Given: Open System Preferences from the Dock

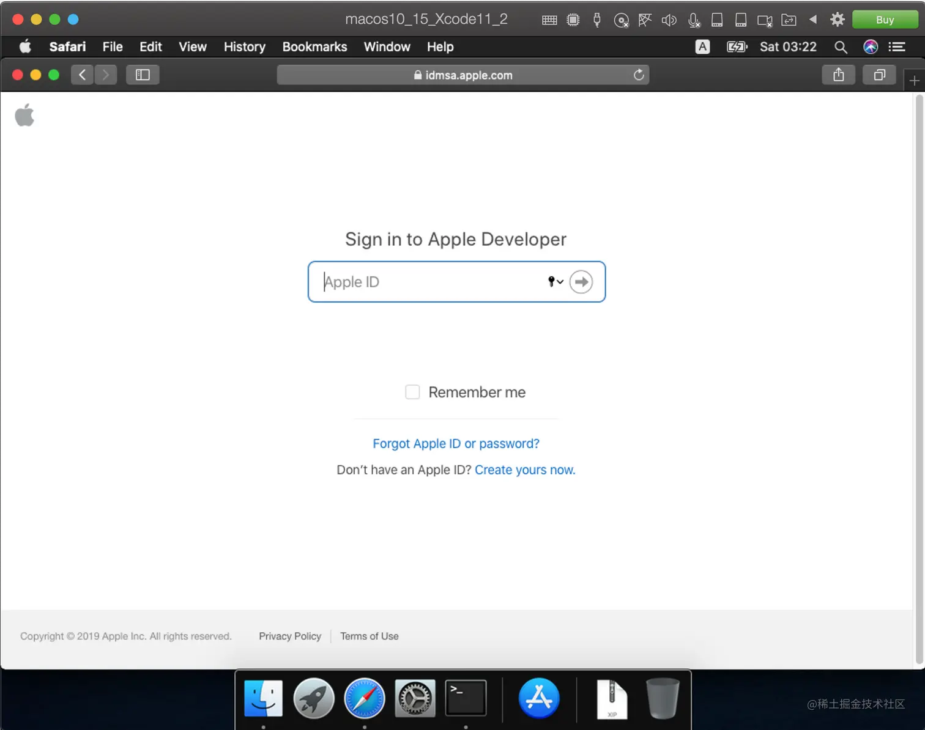Looking at the screenshot, I should tap(415, 698).
